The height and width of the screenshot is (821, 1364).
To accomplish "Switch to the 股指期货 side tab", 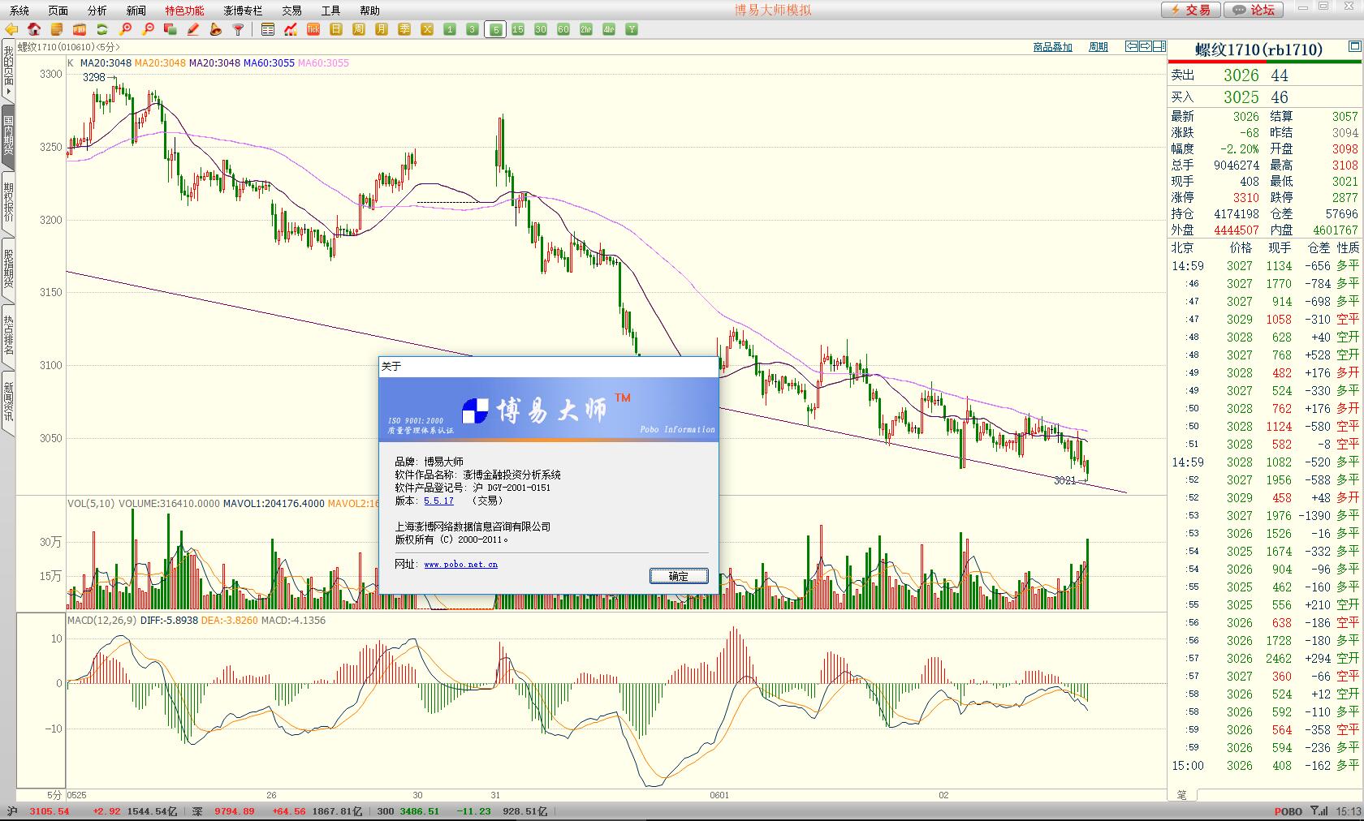I will 8,269.
